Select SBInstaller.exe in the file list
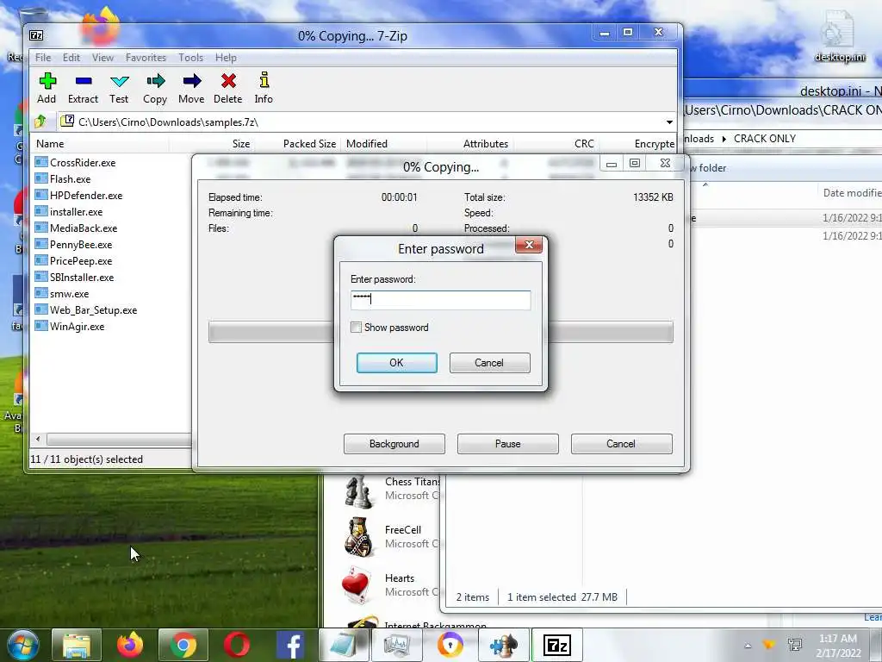This screenshot has width=882, height=662. point(82,277)
